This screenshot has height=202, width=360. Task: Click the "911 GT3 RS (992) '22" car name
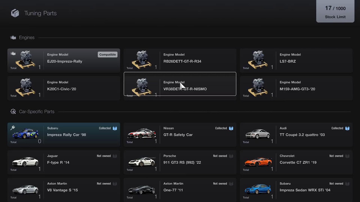point(182,163)
